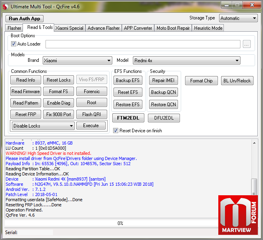263x240 pixels.
Task: Enable or disable Auto Loader checkbox
Action: 14,44
